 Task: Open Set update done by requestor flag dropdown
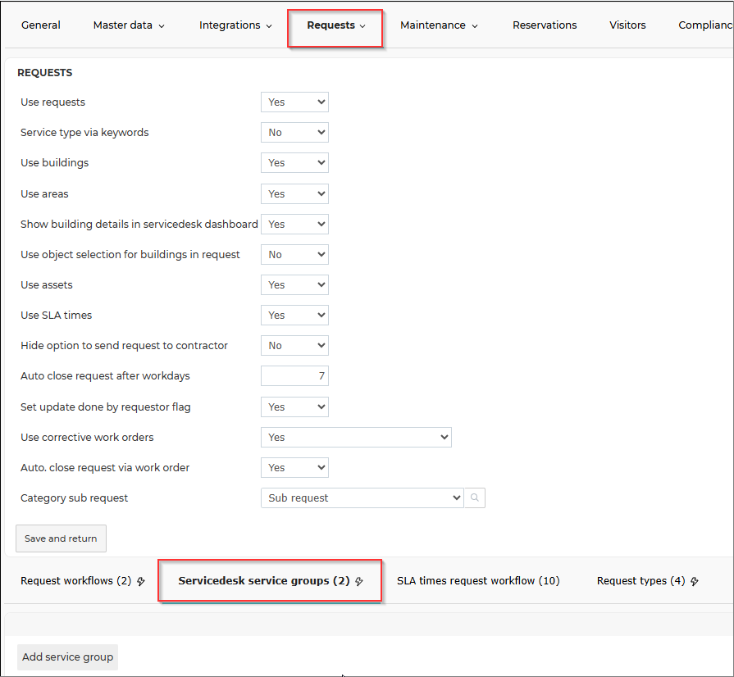(294, 407)
